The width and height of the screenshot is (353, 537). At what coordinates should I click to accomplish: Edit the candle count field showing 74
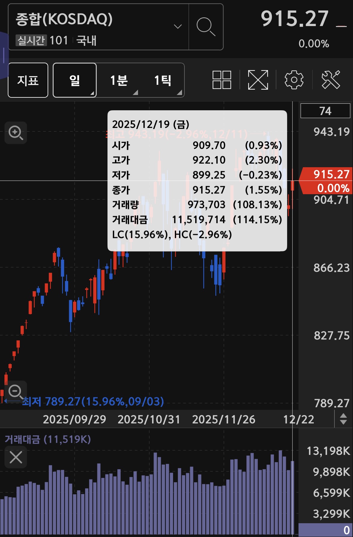[x=325, y=111]
